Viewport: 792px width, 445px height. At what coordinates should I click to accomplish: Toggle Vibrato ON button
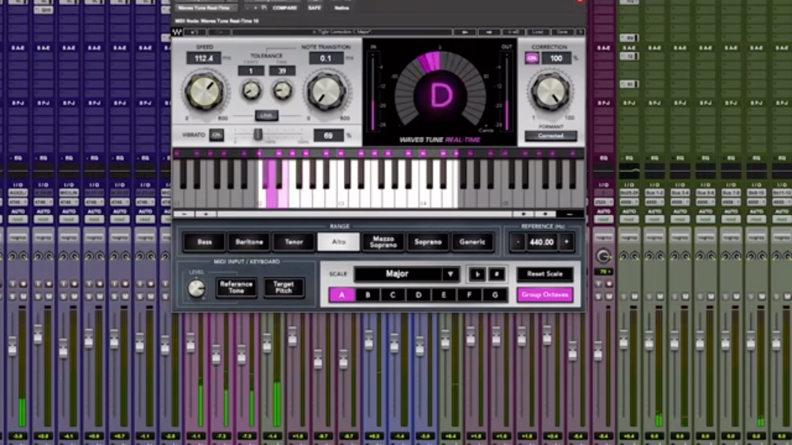point(216,135)
